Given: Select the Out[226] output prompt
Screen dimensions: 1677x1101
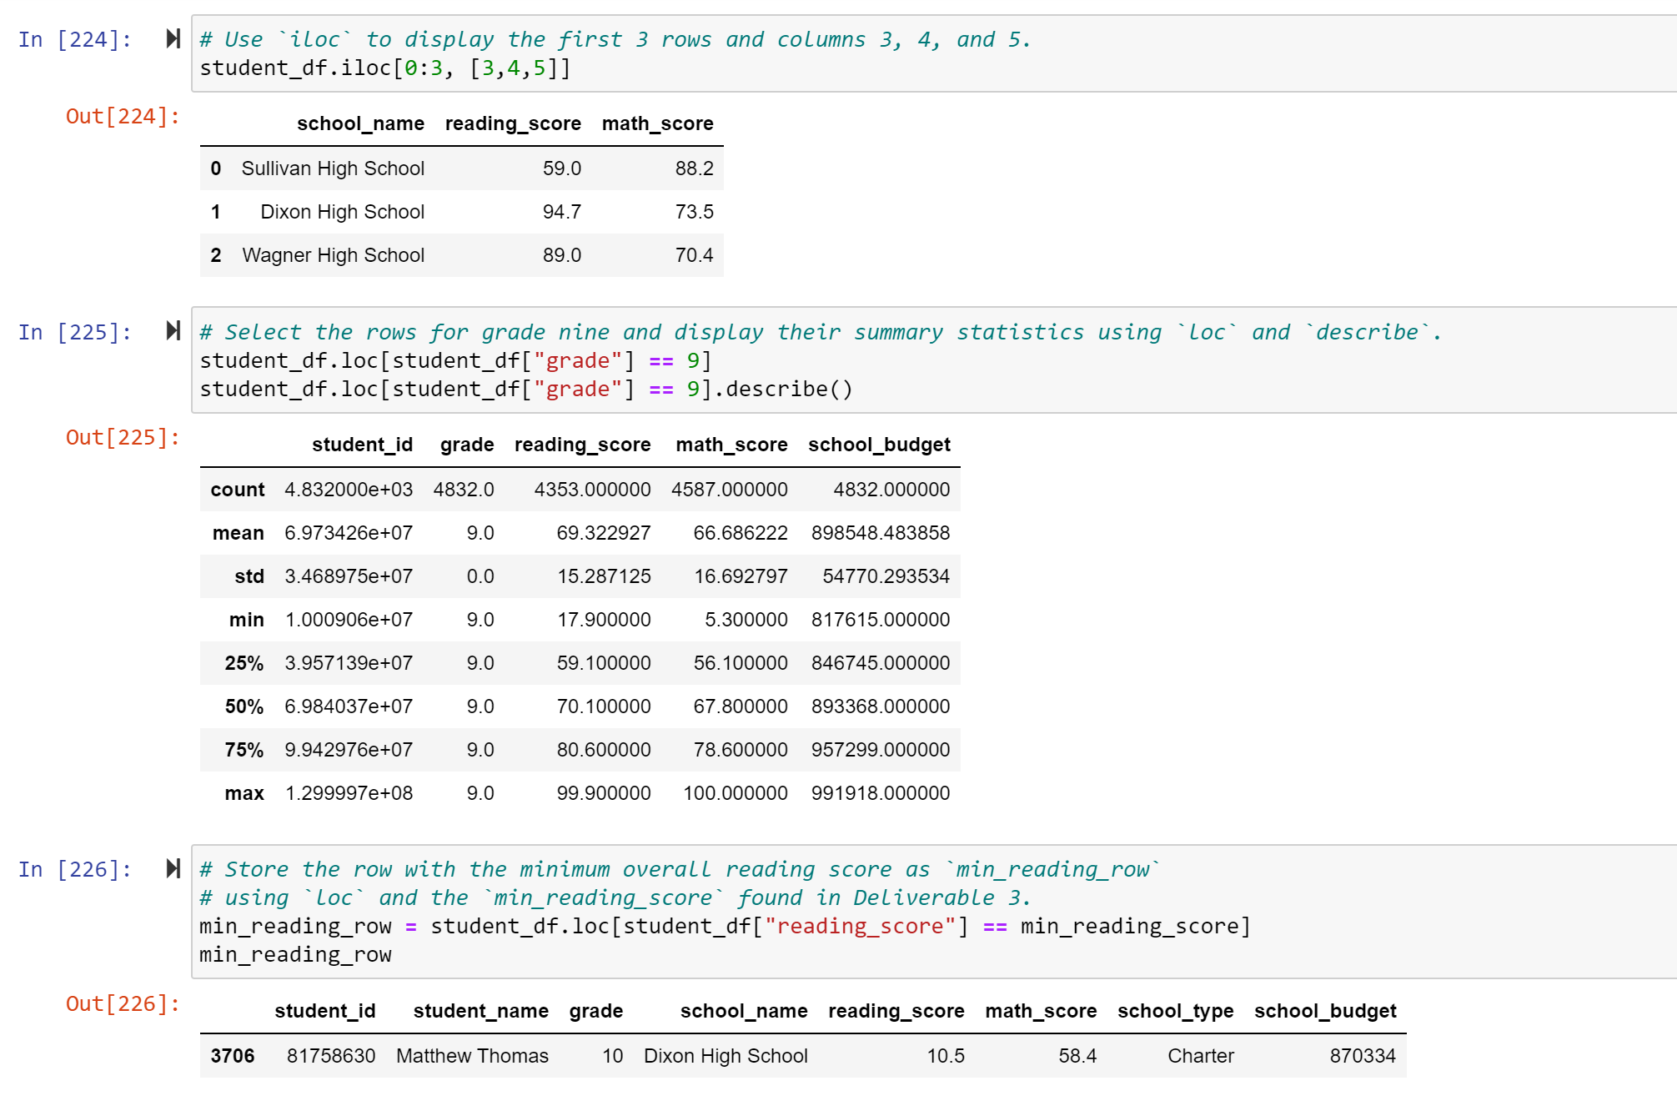Looking at the screenshot, I should (x=123, y=1003).
